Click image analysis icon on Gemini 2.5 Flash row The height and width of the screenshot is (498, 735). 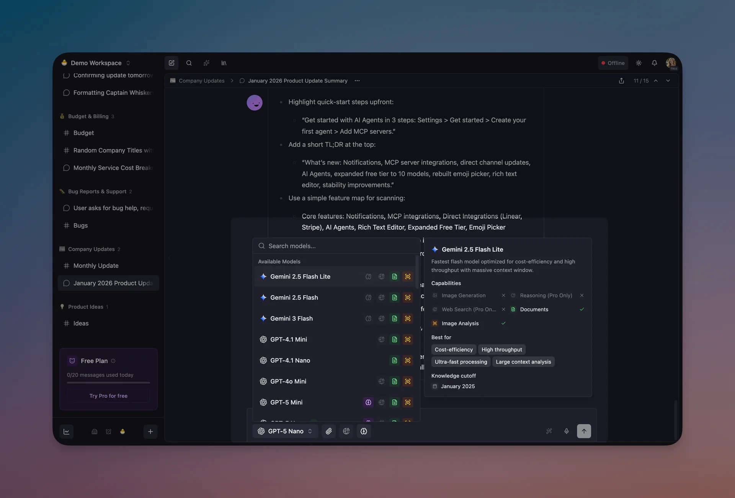[x=408, y=298]
